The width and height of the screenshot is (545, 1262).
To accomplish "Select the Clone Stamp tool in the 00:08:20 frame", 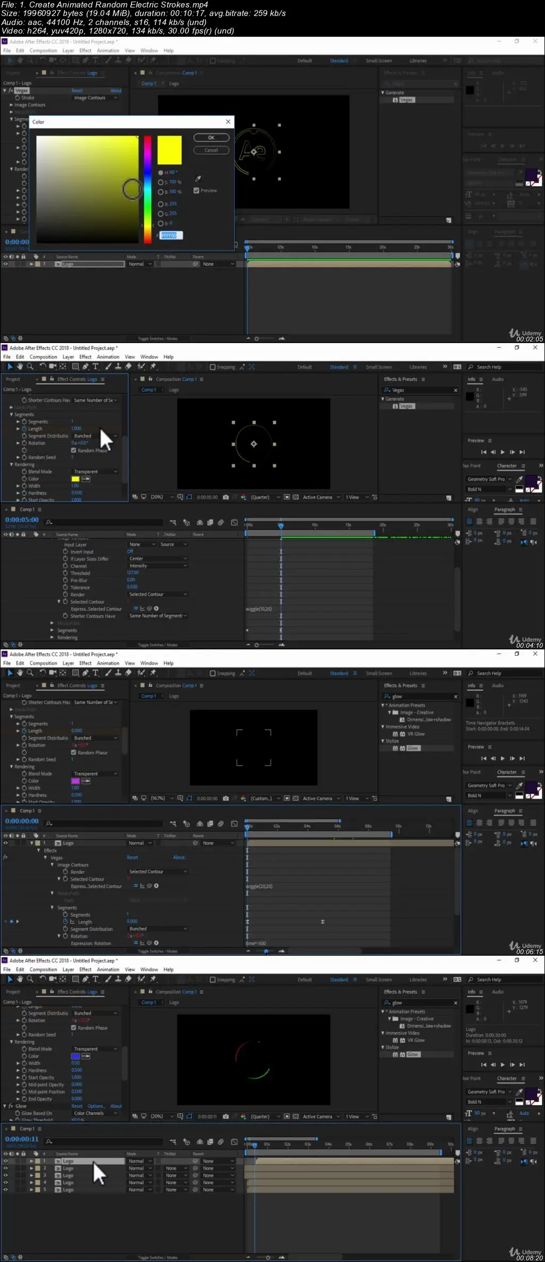I will (x=118, y=979).
